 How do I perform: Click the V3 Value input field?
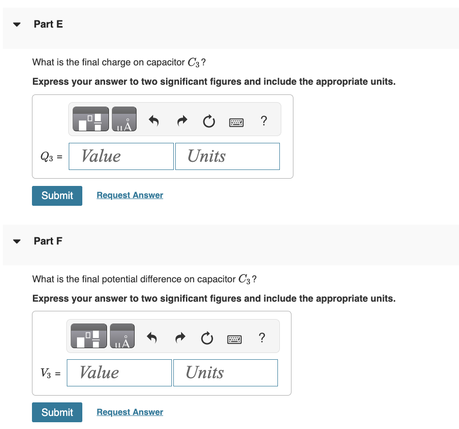119,372
